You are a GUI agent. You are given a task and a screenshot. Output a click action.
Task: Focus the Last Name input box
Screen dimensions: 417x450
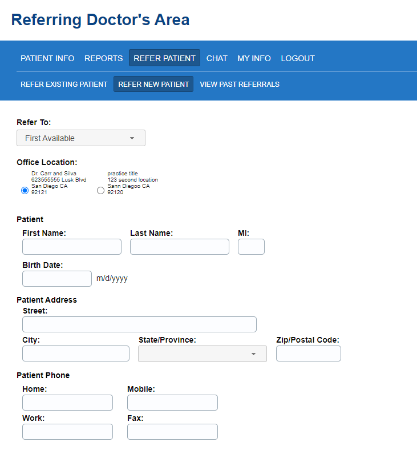click(180, 247)
